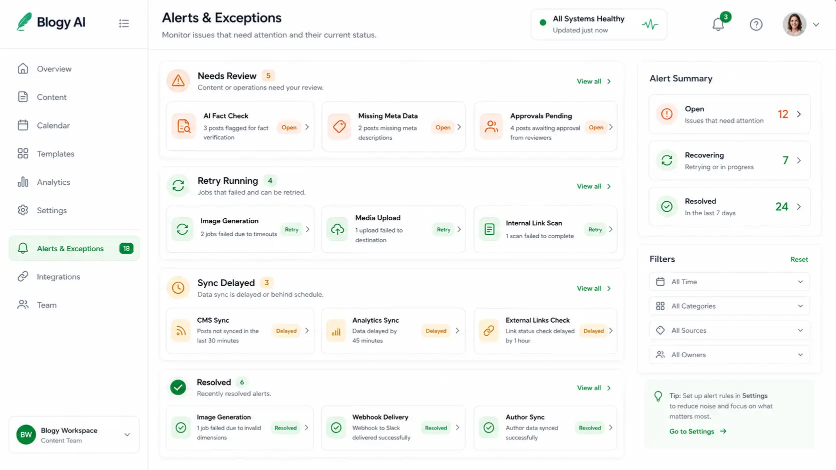Click the Blogy AI feather logo

(x=24, y=22)
